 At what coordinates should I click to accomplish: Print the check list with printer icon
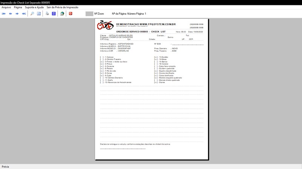[47, 14]
